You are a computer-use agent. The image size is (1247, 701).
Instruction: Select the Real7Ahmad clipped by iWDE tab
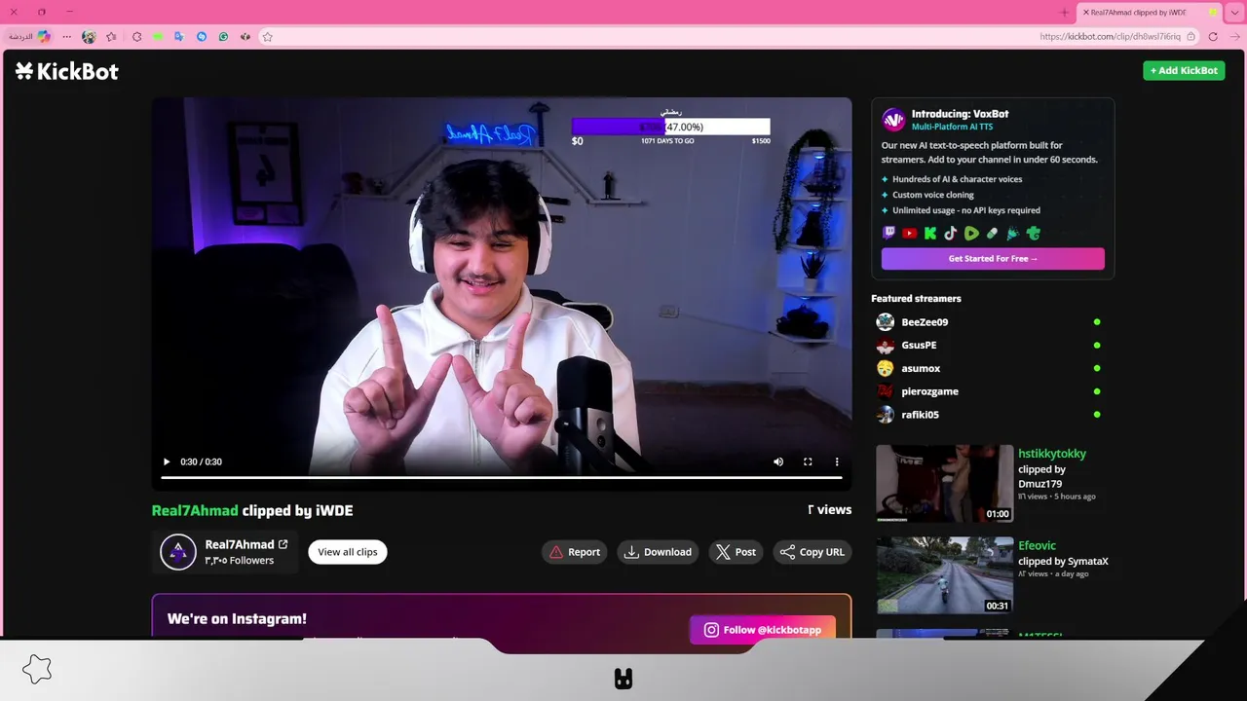click(1149, 13)
